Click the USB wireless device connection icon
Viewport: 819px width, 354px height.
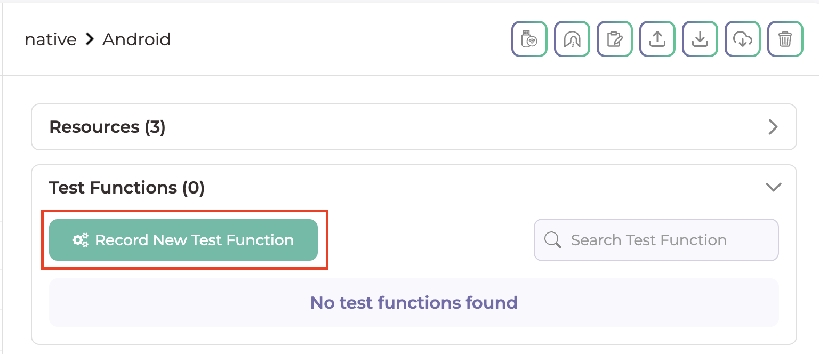pyautogui.click(x=529, y=39)
